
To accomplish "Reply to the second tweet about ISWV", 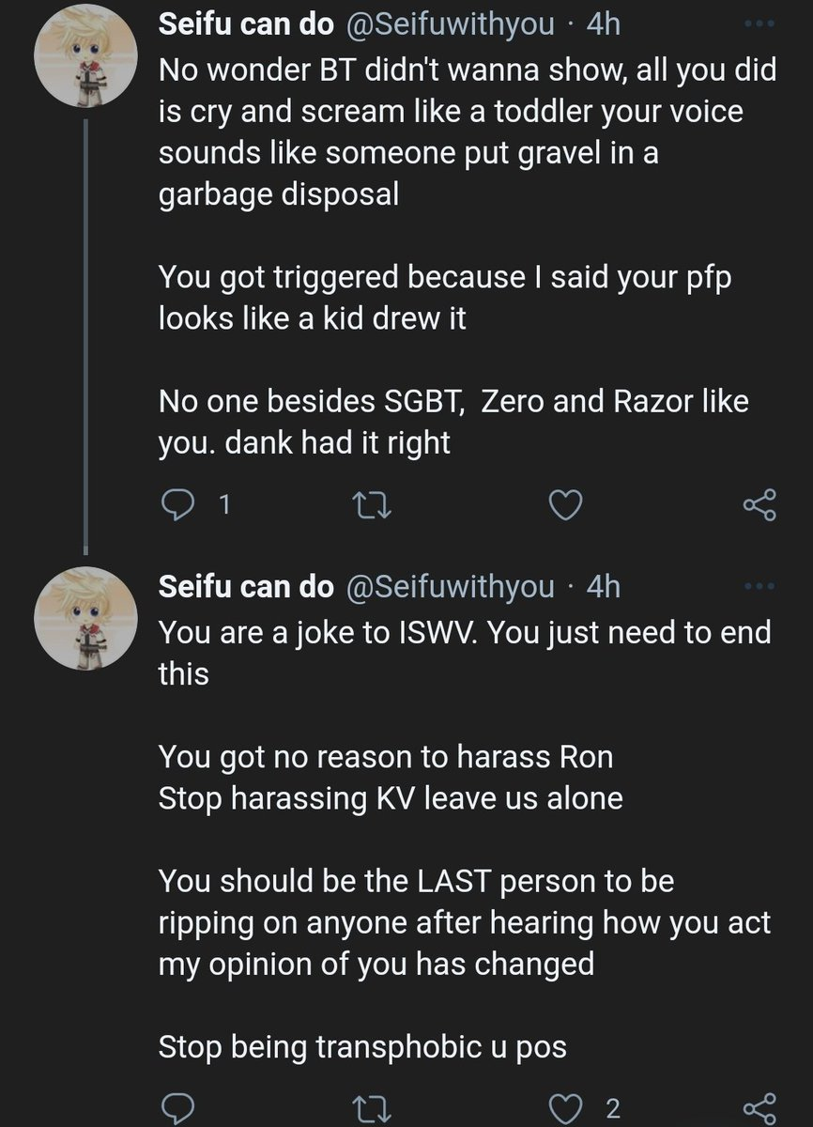I will click(176, 1108).
